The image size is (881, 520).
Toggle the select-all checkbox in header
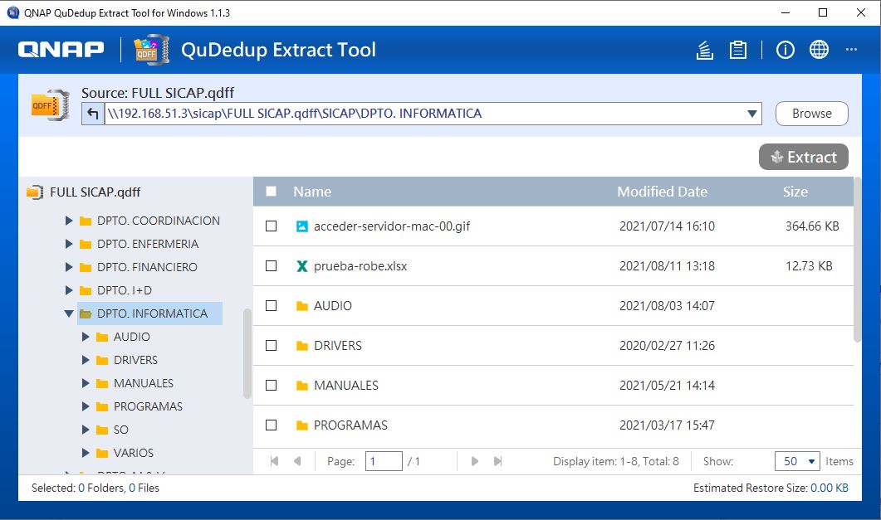click(271, 192)
